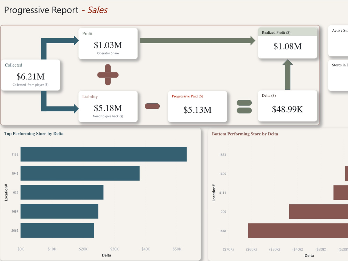Viewport: 348px width, 261px height.
Task: Click the location label 1132
Action: (x=15, y=155)
